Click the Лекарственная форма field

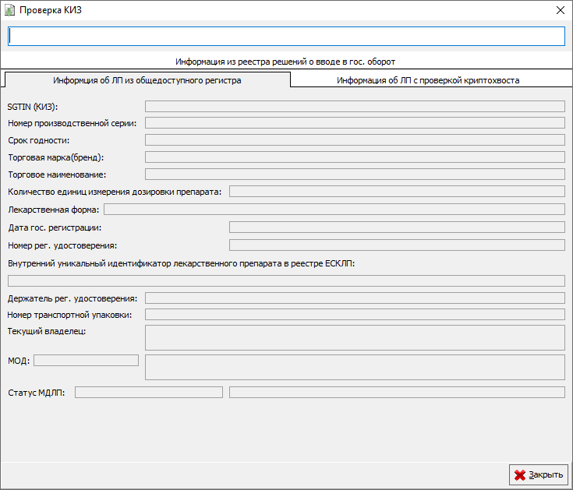334,209
